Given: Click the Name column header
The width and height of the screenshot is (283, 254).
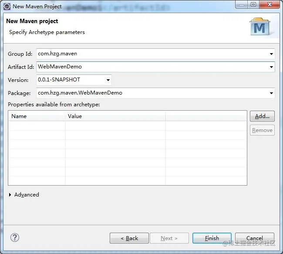Looking at the screenshot, I should (x=37, y=116).
